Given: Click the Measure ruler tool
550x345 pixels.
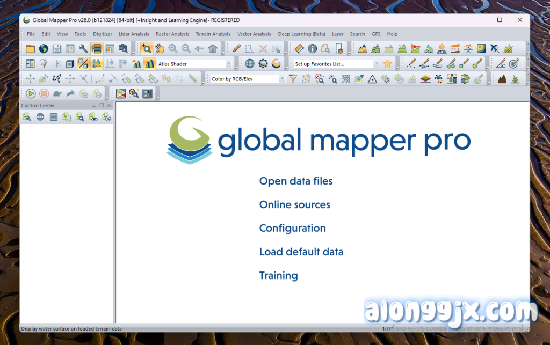Looking at the screenshot, I should tap(300, 49).
